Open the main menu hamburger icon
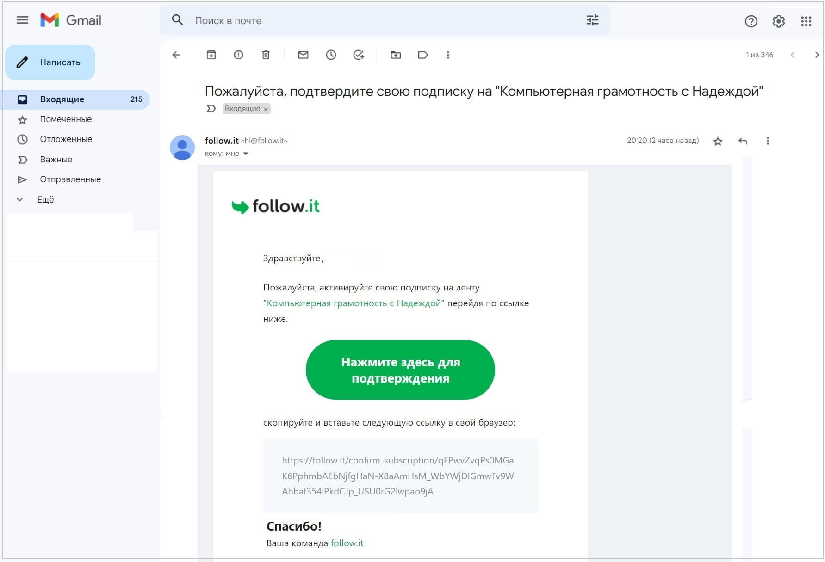 (x=22, y=20)
